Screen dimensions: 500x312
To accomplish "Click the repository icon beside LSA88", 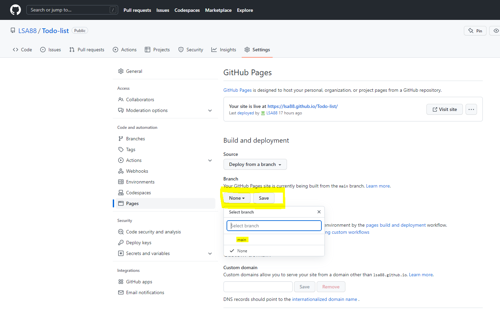I will coord(13,31).
